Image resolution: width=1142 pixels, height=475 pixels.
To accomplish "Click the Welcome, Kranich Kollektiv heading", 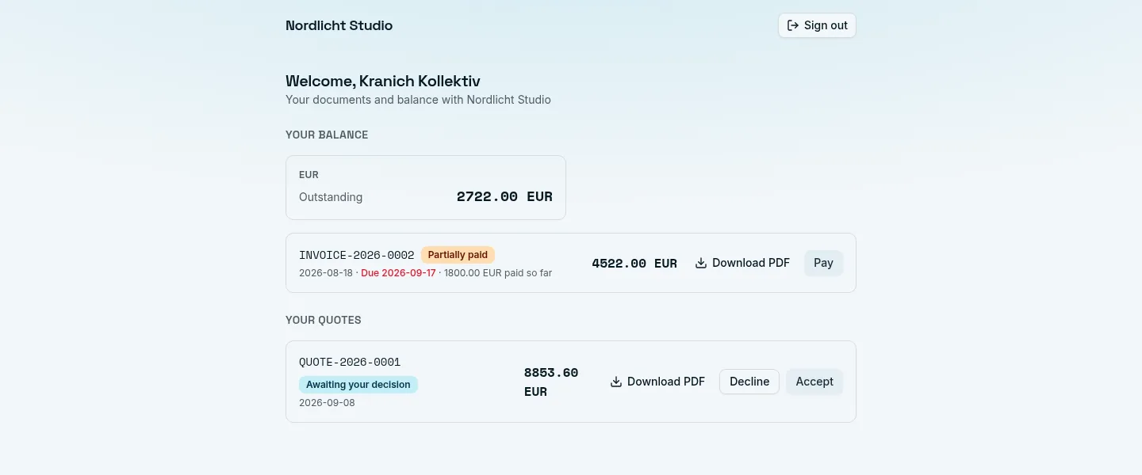I will [x=383, y=81].
